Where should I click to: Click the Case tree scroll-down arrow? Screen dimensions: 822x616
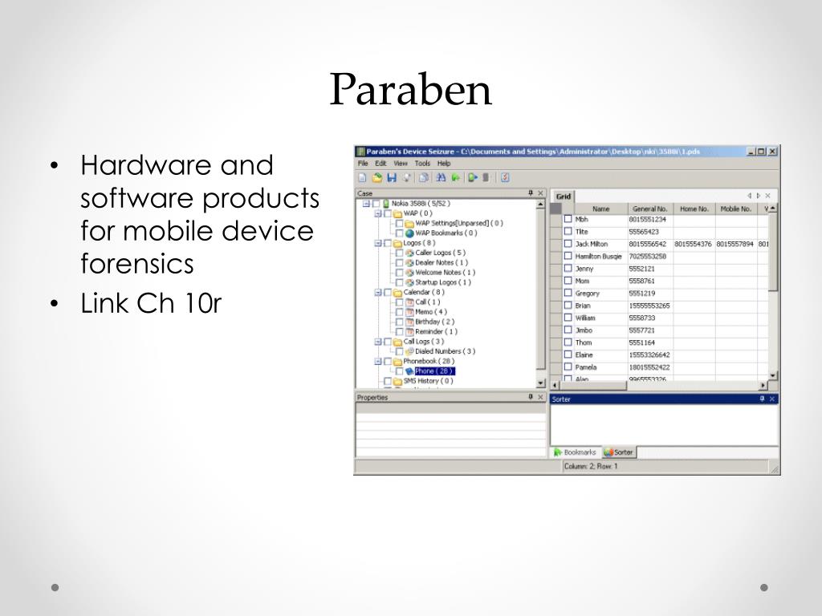coord(540,383)
